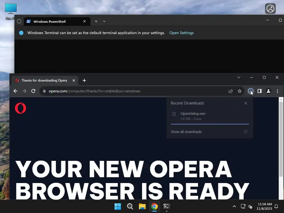Open the OperaSetup.exe download entry
The width and height of the screenshot is (284, 213).
tap(210, 116)
